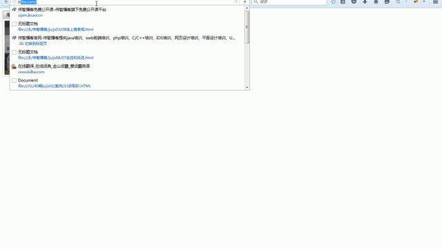Open dropdown arrow beside the screenshot icon
The height and width of the screenshot is (249, 442).
point(406,1)
